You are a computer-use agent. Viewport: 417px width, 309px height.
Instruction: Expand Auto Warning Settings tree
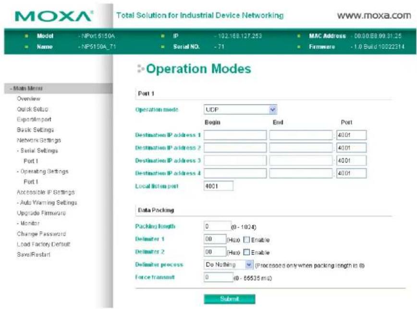coord(47,202)
